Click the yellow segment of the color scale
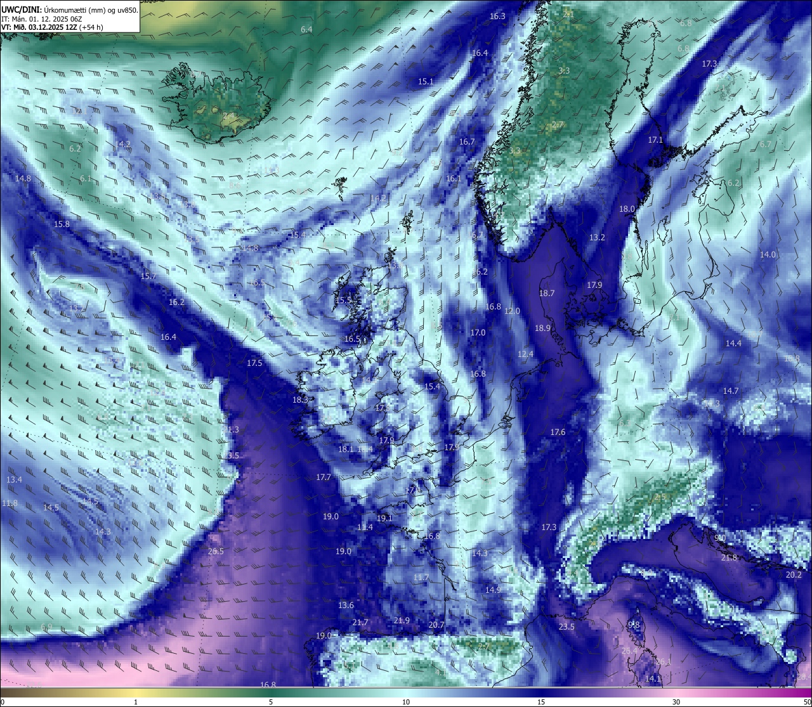The width and height of the screenshot is (812, 707). tap(136, 692)
